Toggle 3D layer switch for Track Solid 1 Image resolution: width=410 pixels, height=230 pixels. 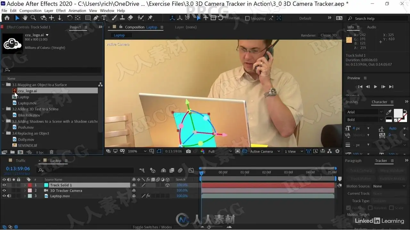tap(167, 185)
